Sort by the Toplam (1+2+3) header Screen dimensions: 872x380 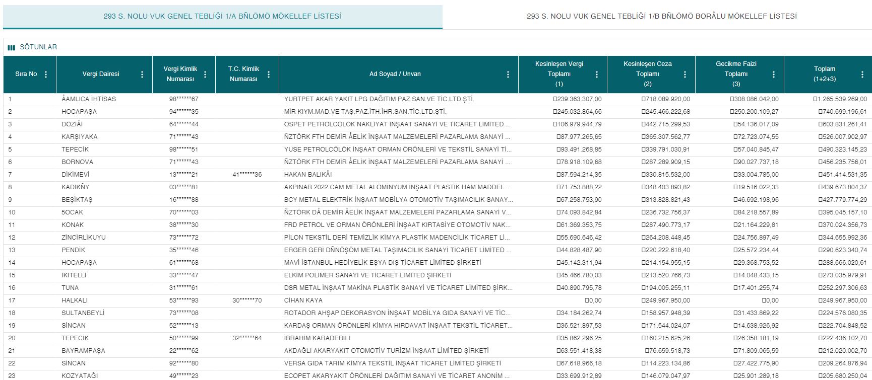tap(825, 74)
